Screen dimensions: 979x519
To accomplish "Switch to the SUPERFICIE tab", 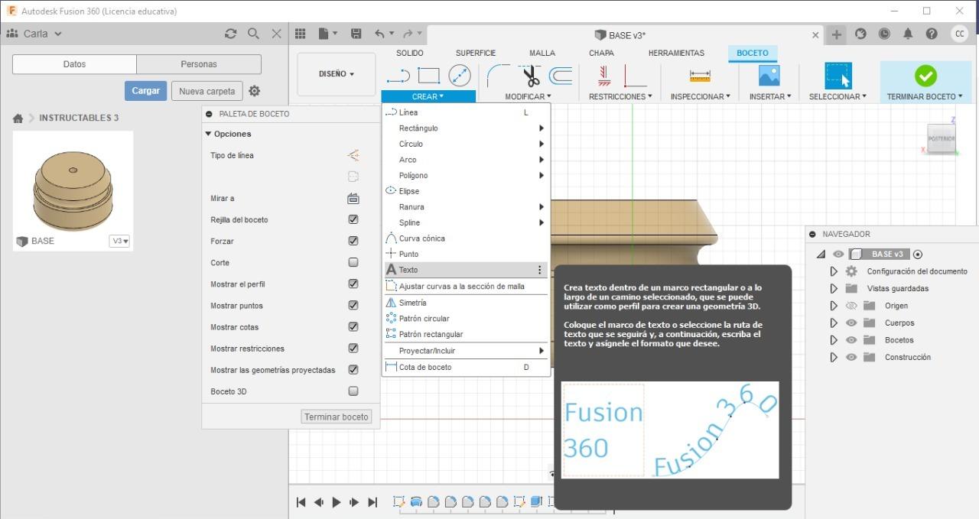I will click(x=476, y=53).
